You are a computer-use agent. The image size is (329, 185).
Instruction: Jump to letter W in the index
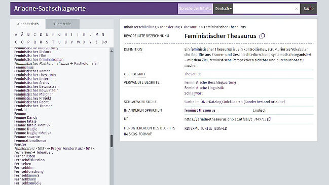pos(78,42)
